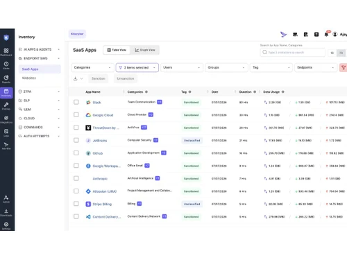This screenshot has width=347, height=260.
Task: Click the Sanction button
Action: click(x=99, y=78)
